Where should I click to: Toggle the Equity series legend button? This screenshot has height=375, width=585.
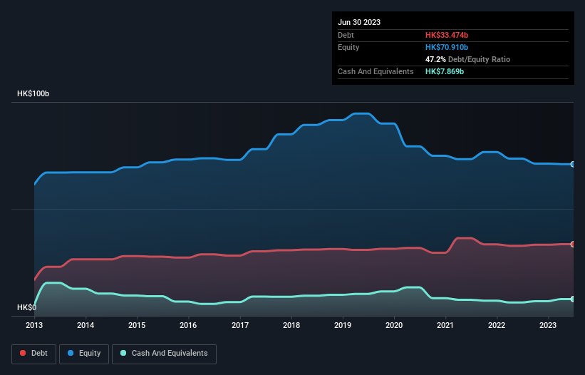[84, 354]
